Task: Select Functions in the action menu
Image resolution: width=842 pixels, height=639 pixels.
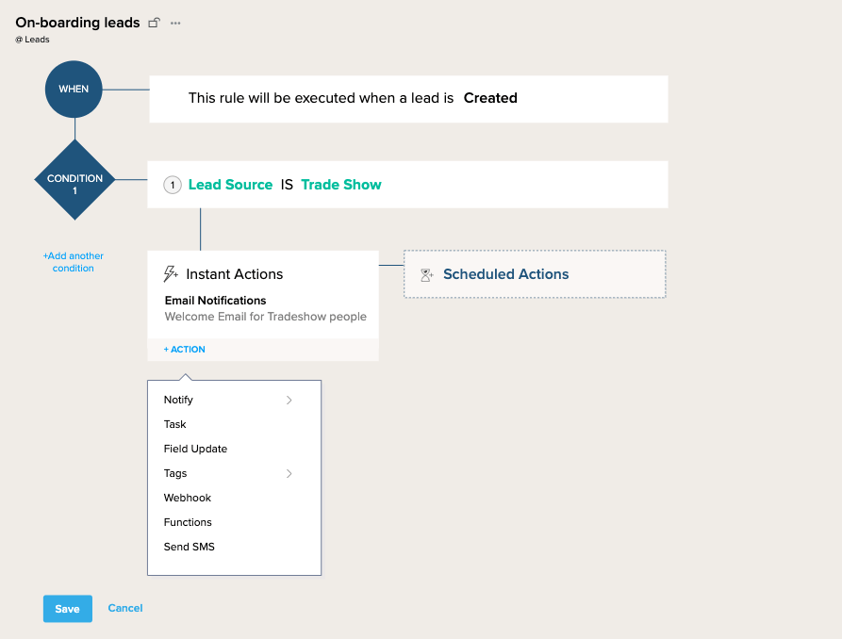Action: point(188,522)
